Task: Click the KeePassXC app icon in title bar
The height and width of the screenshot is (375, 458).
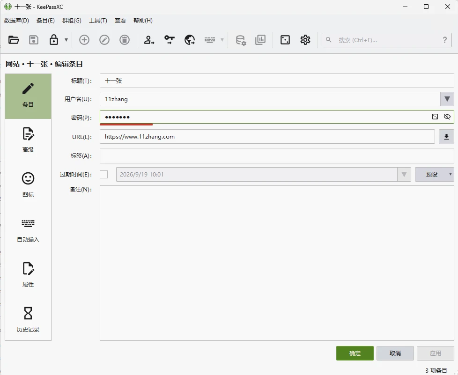Action: tap(8, 7)
